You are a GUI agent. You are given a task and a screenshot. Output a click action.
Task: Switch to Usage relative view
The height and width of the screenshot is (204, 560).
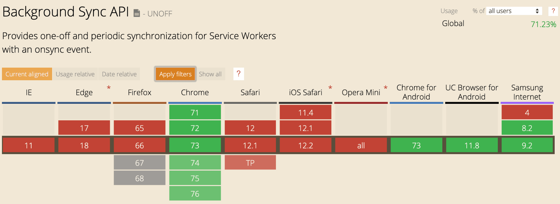[75, 74]
